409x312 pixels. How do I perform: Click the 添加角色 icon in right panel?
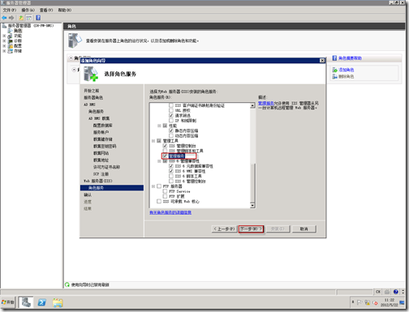coord(335,70)
